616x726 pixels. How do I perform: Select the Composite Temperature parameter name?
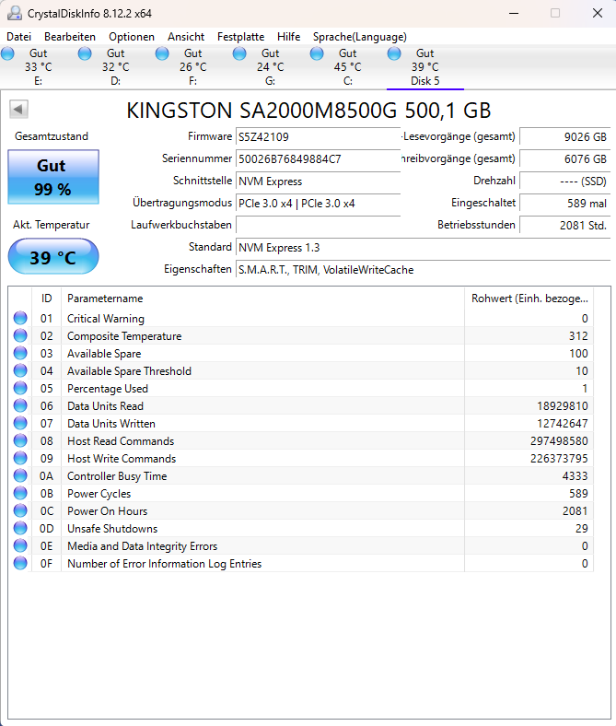(x=124, y=336)
